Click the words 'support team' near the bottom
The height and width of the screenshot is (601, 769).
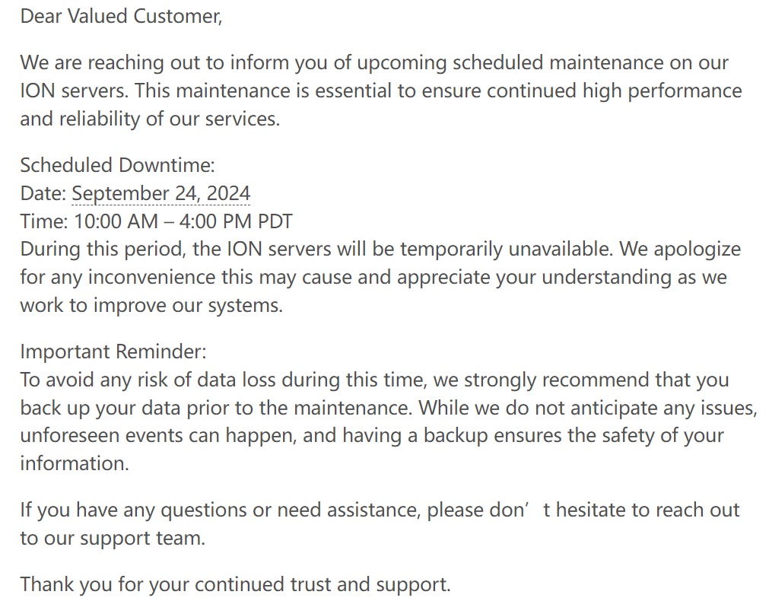(x=142, y=539)
